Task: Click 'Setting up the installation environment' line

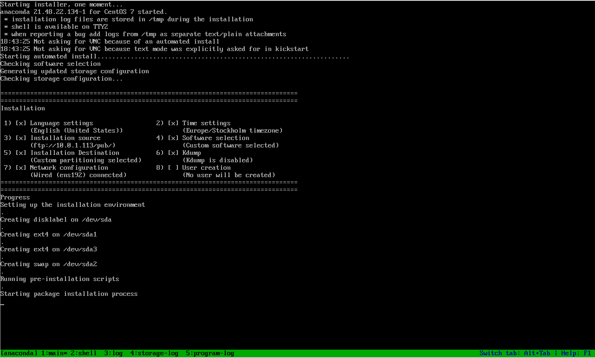Action: click(x=72, y=205)
